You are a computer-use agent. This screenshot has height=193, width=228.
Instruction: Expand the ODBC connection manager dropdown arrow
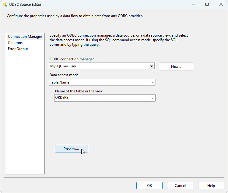(152, 66)
